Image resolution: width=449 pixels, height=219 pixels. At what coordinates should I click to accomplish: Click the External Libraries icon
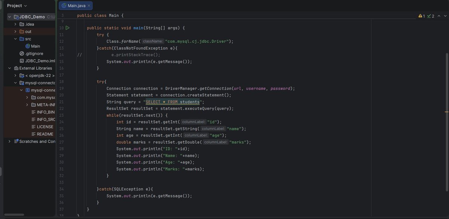[16, 68]
